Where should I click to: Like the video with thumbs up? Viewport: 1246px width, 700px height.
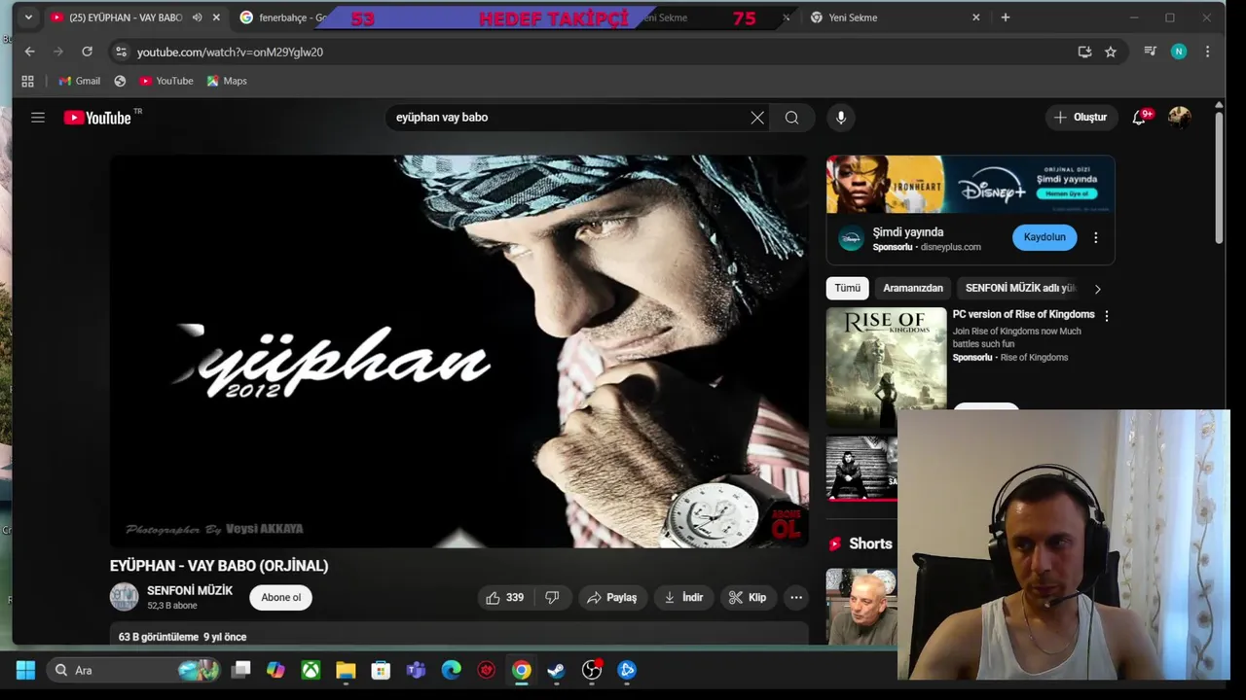tap(505, 598)
